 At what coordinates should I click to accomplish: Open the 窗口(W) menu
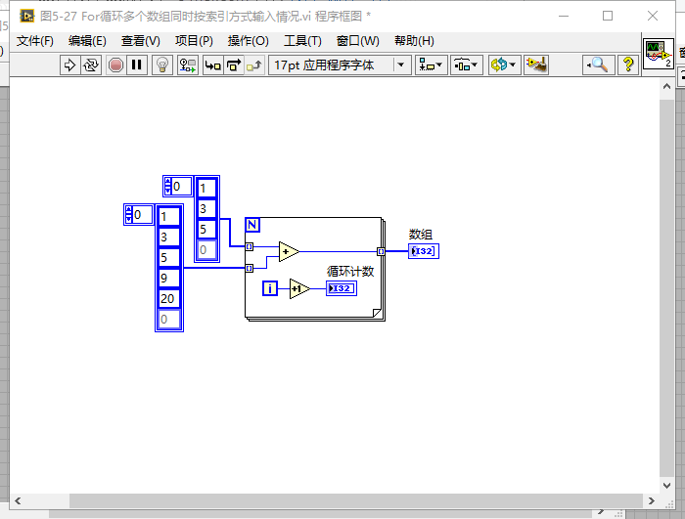pyautogui.click(x=358, y=41)
